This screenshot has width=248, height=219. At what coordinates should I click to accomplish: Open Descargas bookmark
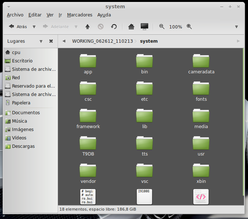30,146
